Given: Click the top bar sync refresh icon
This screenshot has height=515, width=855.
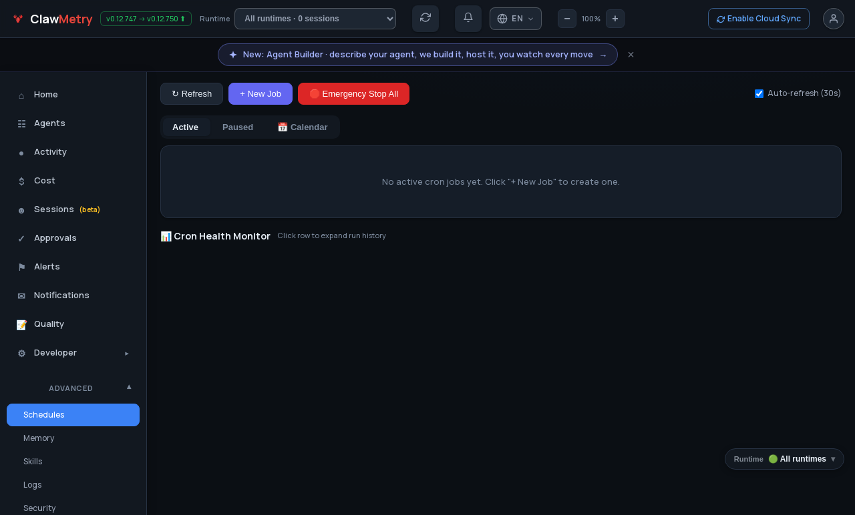Looking at the screenshot, I should click(425, 18).
